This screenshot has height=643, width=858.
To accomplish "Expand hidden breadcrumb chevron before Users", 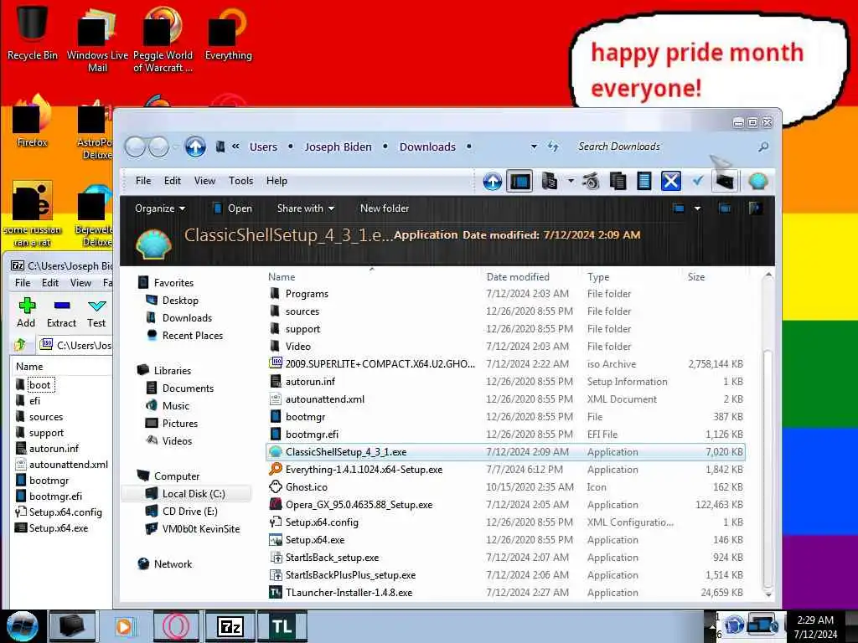I will coord(235,146).
